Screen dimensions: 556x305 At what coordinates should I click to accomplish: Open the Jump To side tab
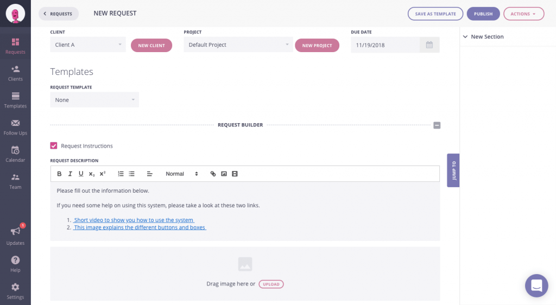click(x=453, y=170)
